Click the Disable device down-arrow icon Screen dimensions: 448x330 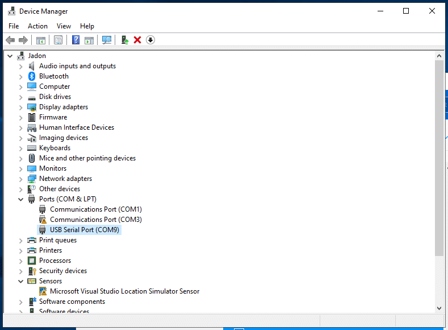150,40
